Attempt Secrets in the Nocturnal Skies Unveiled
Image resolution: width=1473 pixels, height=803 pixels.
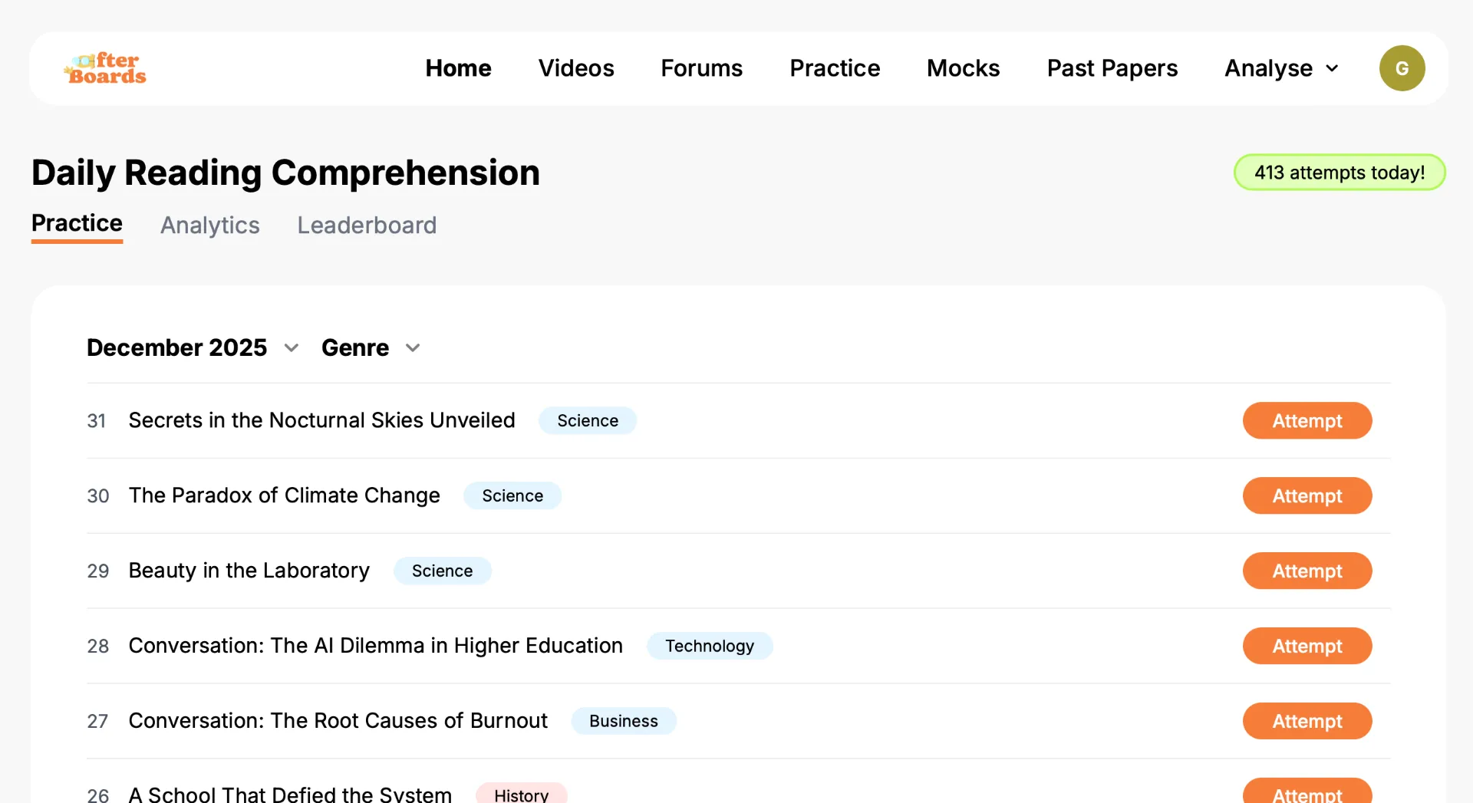[x=1307, y=420]
